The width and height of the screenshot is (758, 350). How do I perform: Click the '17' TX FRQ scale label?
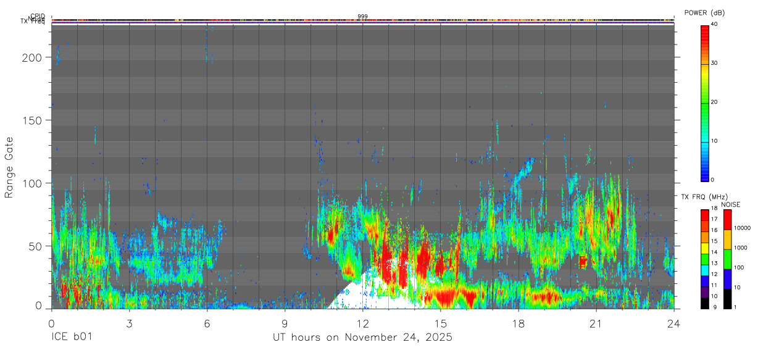point(714,219)
